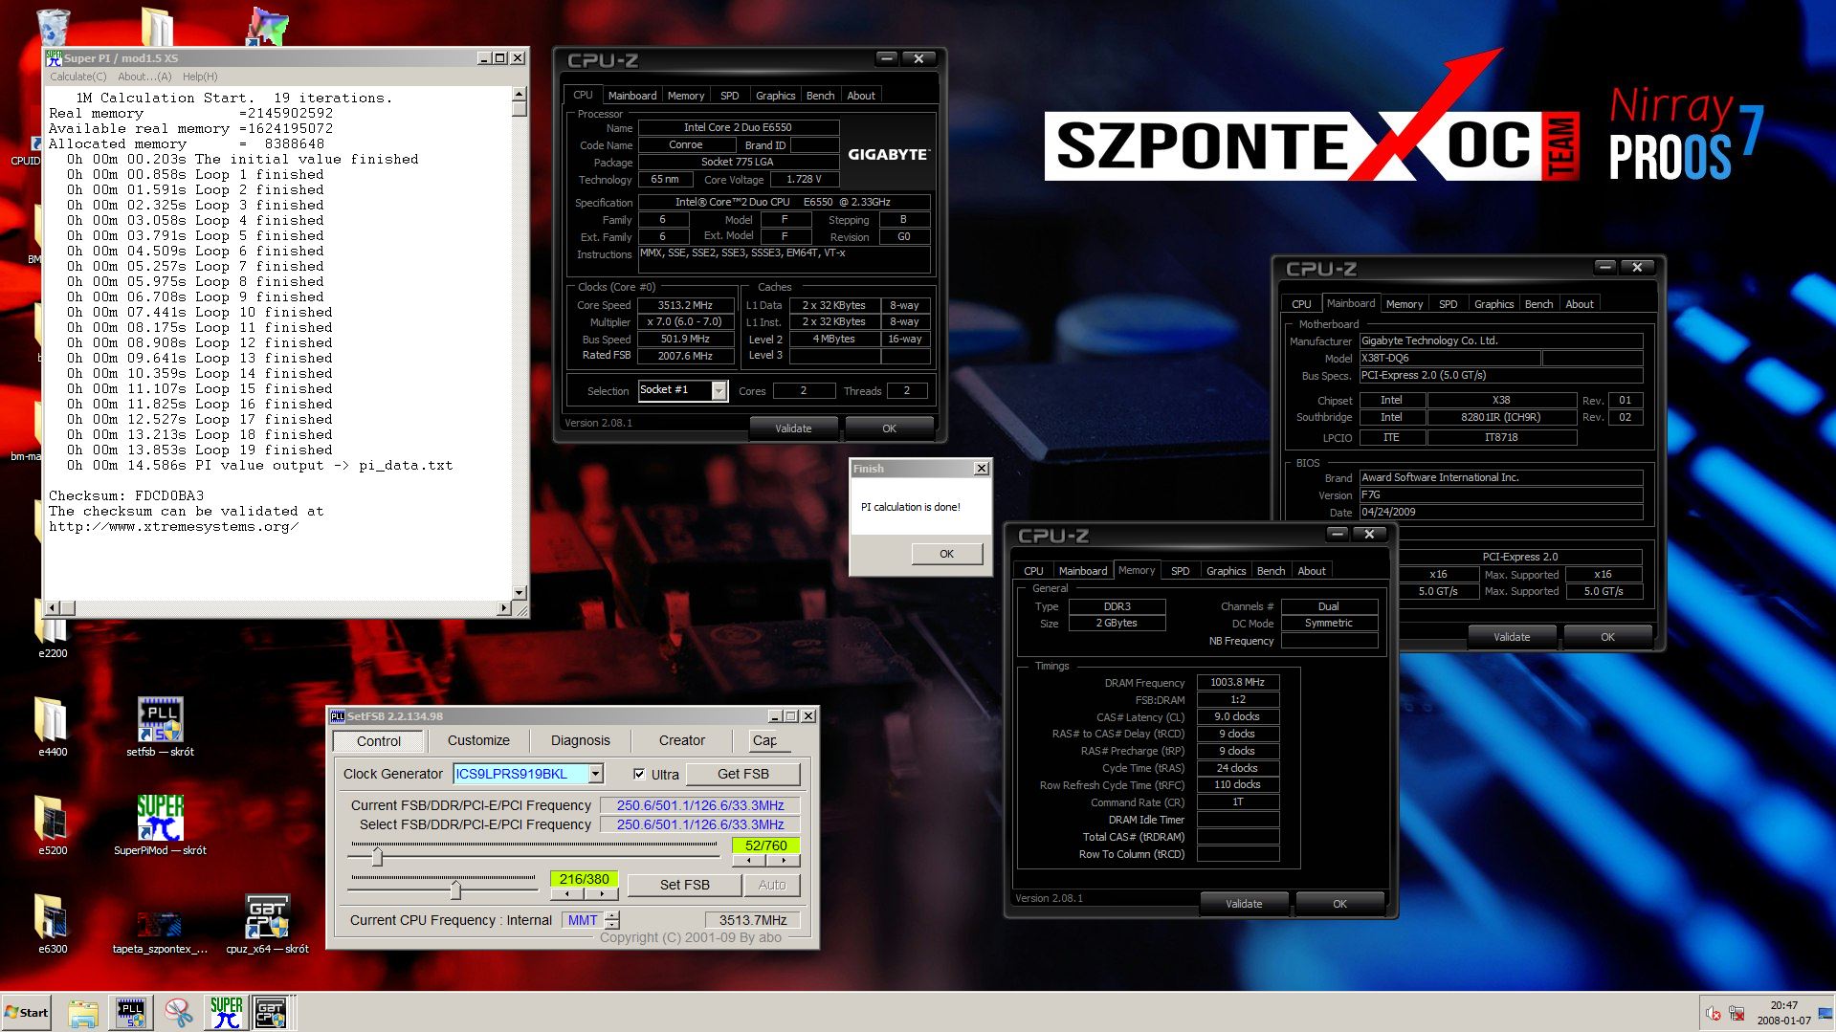Click the MMT field in SetFSB
The image size is (1836, 1032).
coord(583,920)
